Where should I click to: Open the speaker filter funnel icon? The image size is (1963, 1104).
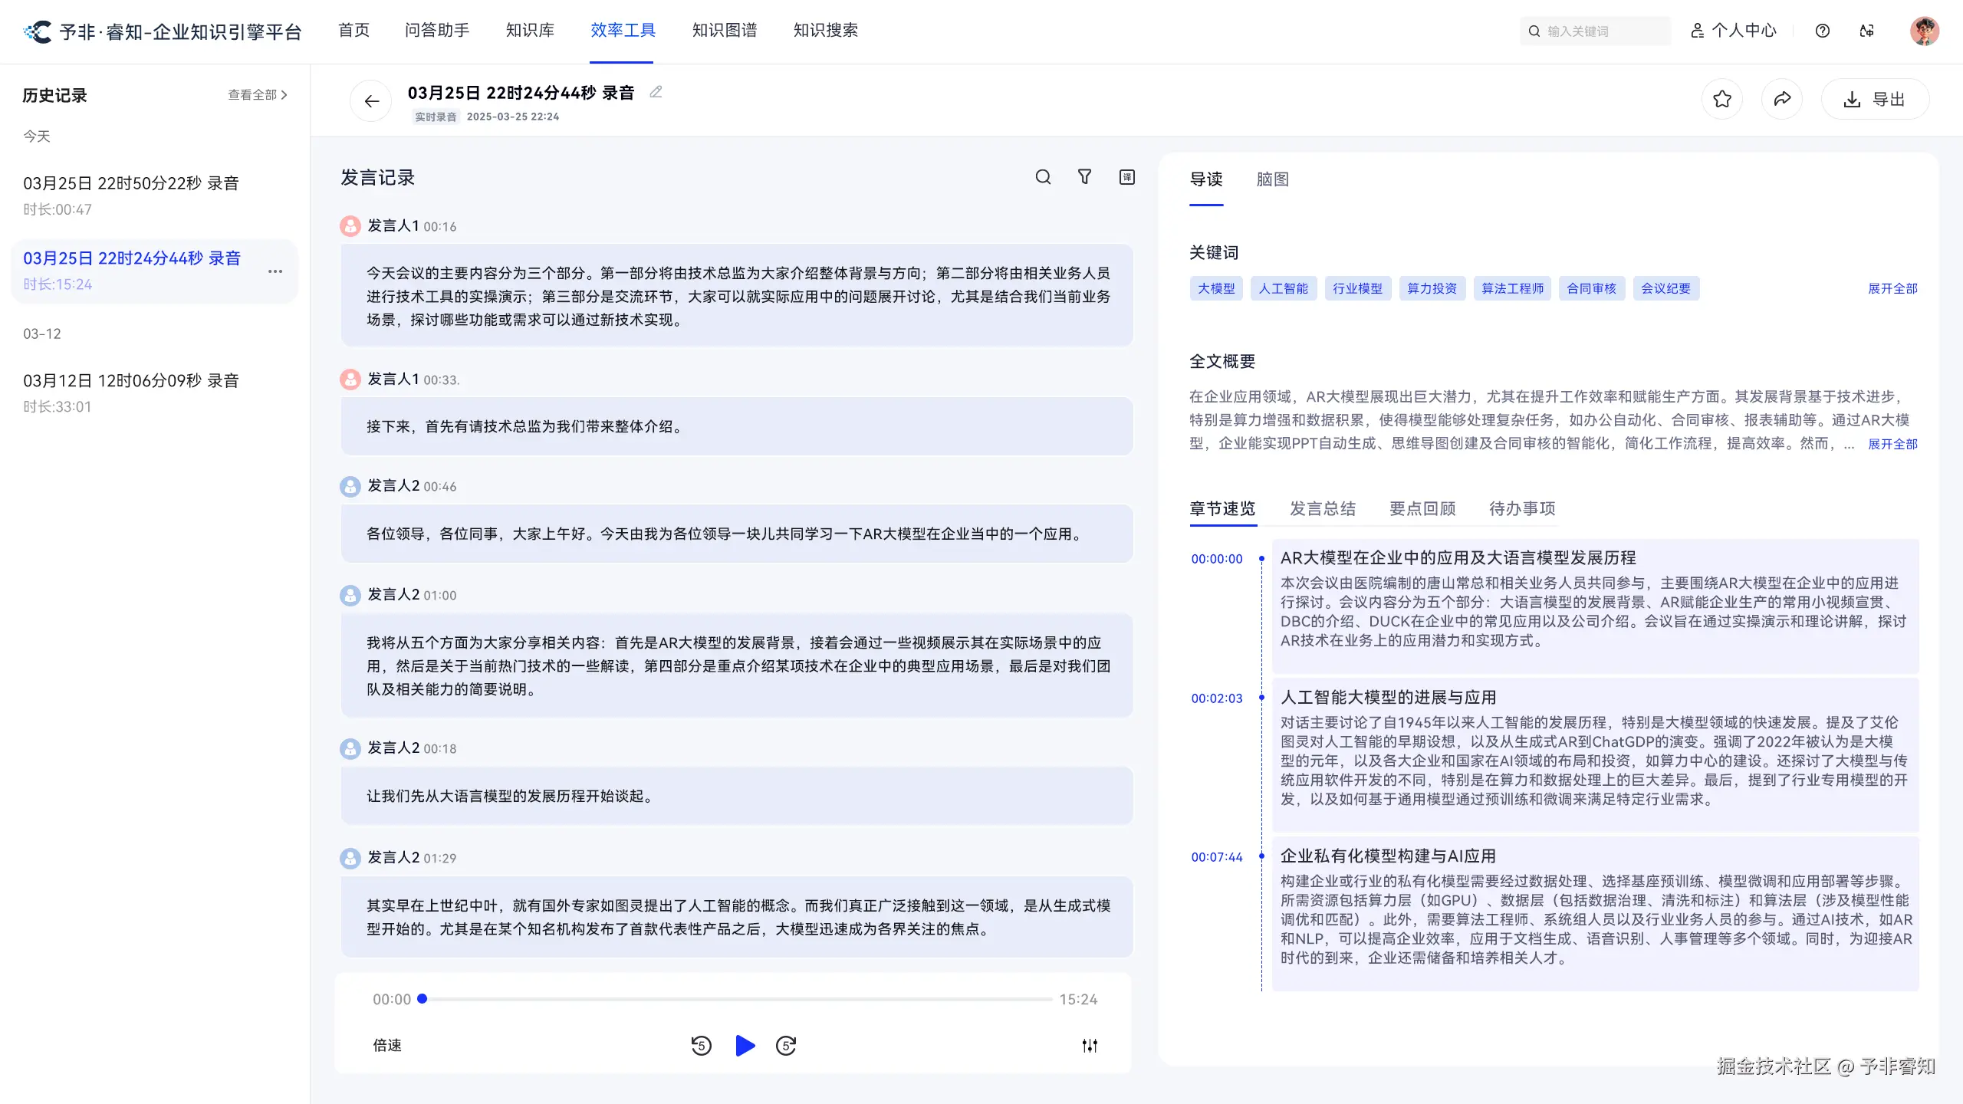(x=1084, y=177)
